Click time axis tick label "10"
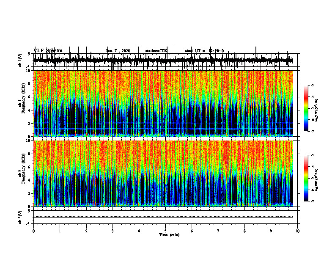 point(297,231)
